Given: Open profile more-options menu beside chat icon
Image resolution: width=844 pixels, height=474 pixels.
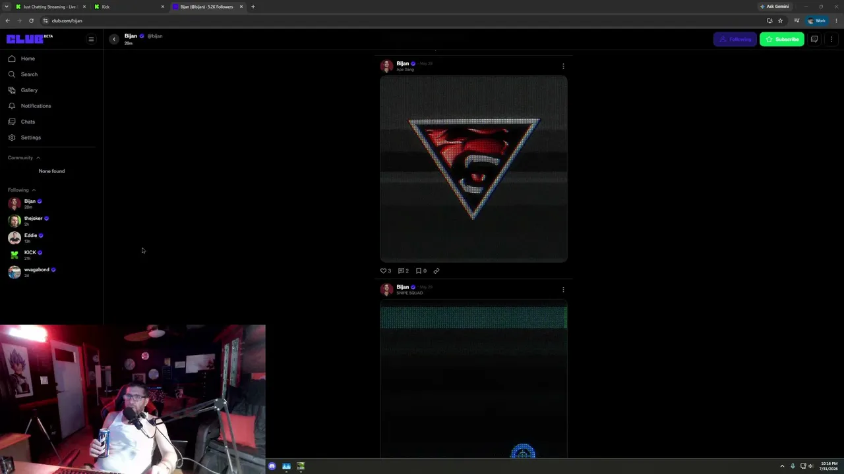Looking at the screenshot, I should (x=831, y=39).
